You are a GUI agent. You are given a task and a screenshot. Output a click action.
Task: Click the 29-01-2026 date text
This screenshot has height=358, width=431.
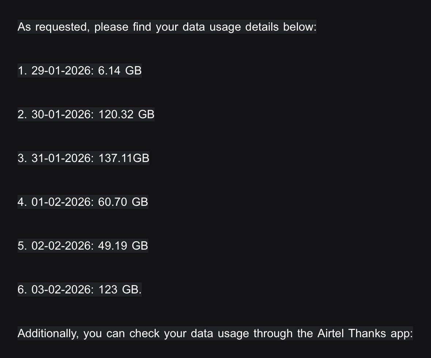point(63,70)
